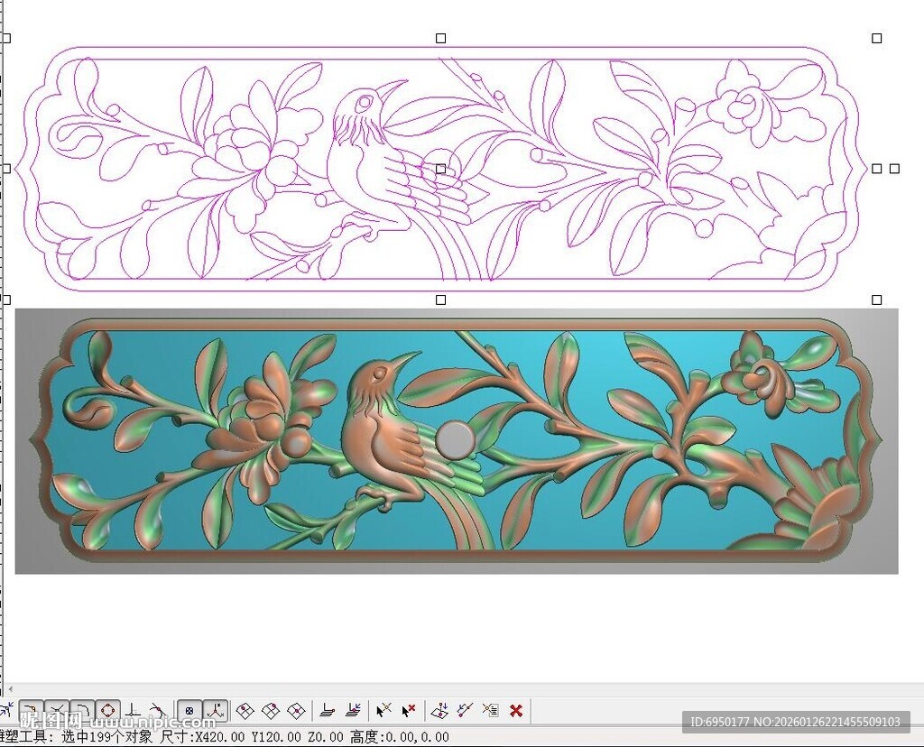Click the list with X icon beside red delete
This screenshot has width=924, height=747.
[x=490, y=711]
